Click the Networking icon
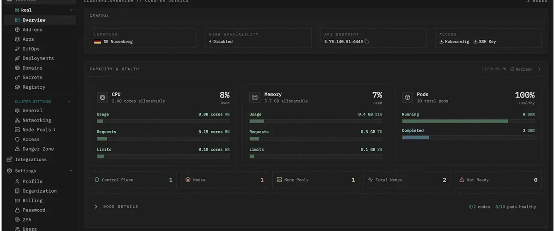 pos(18,120)
